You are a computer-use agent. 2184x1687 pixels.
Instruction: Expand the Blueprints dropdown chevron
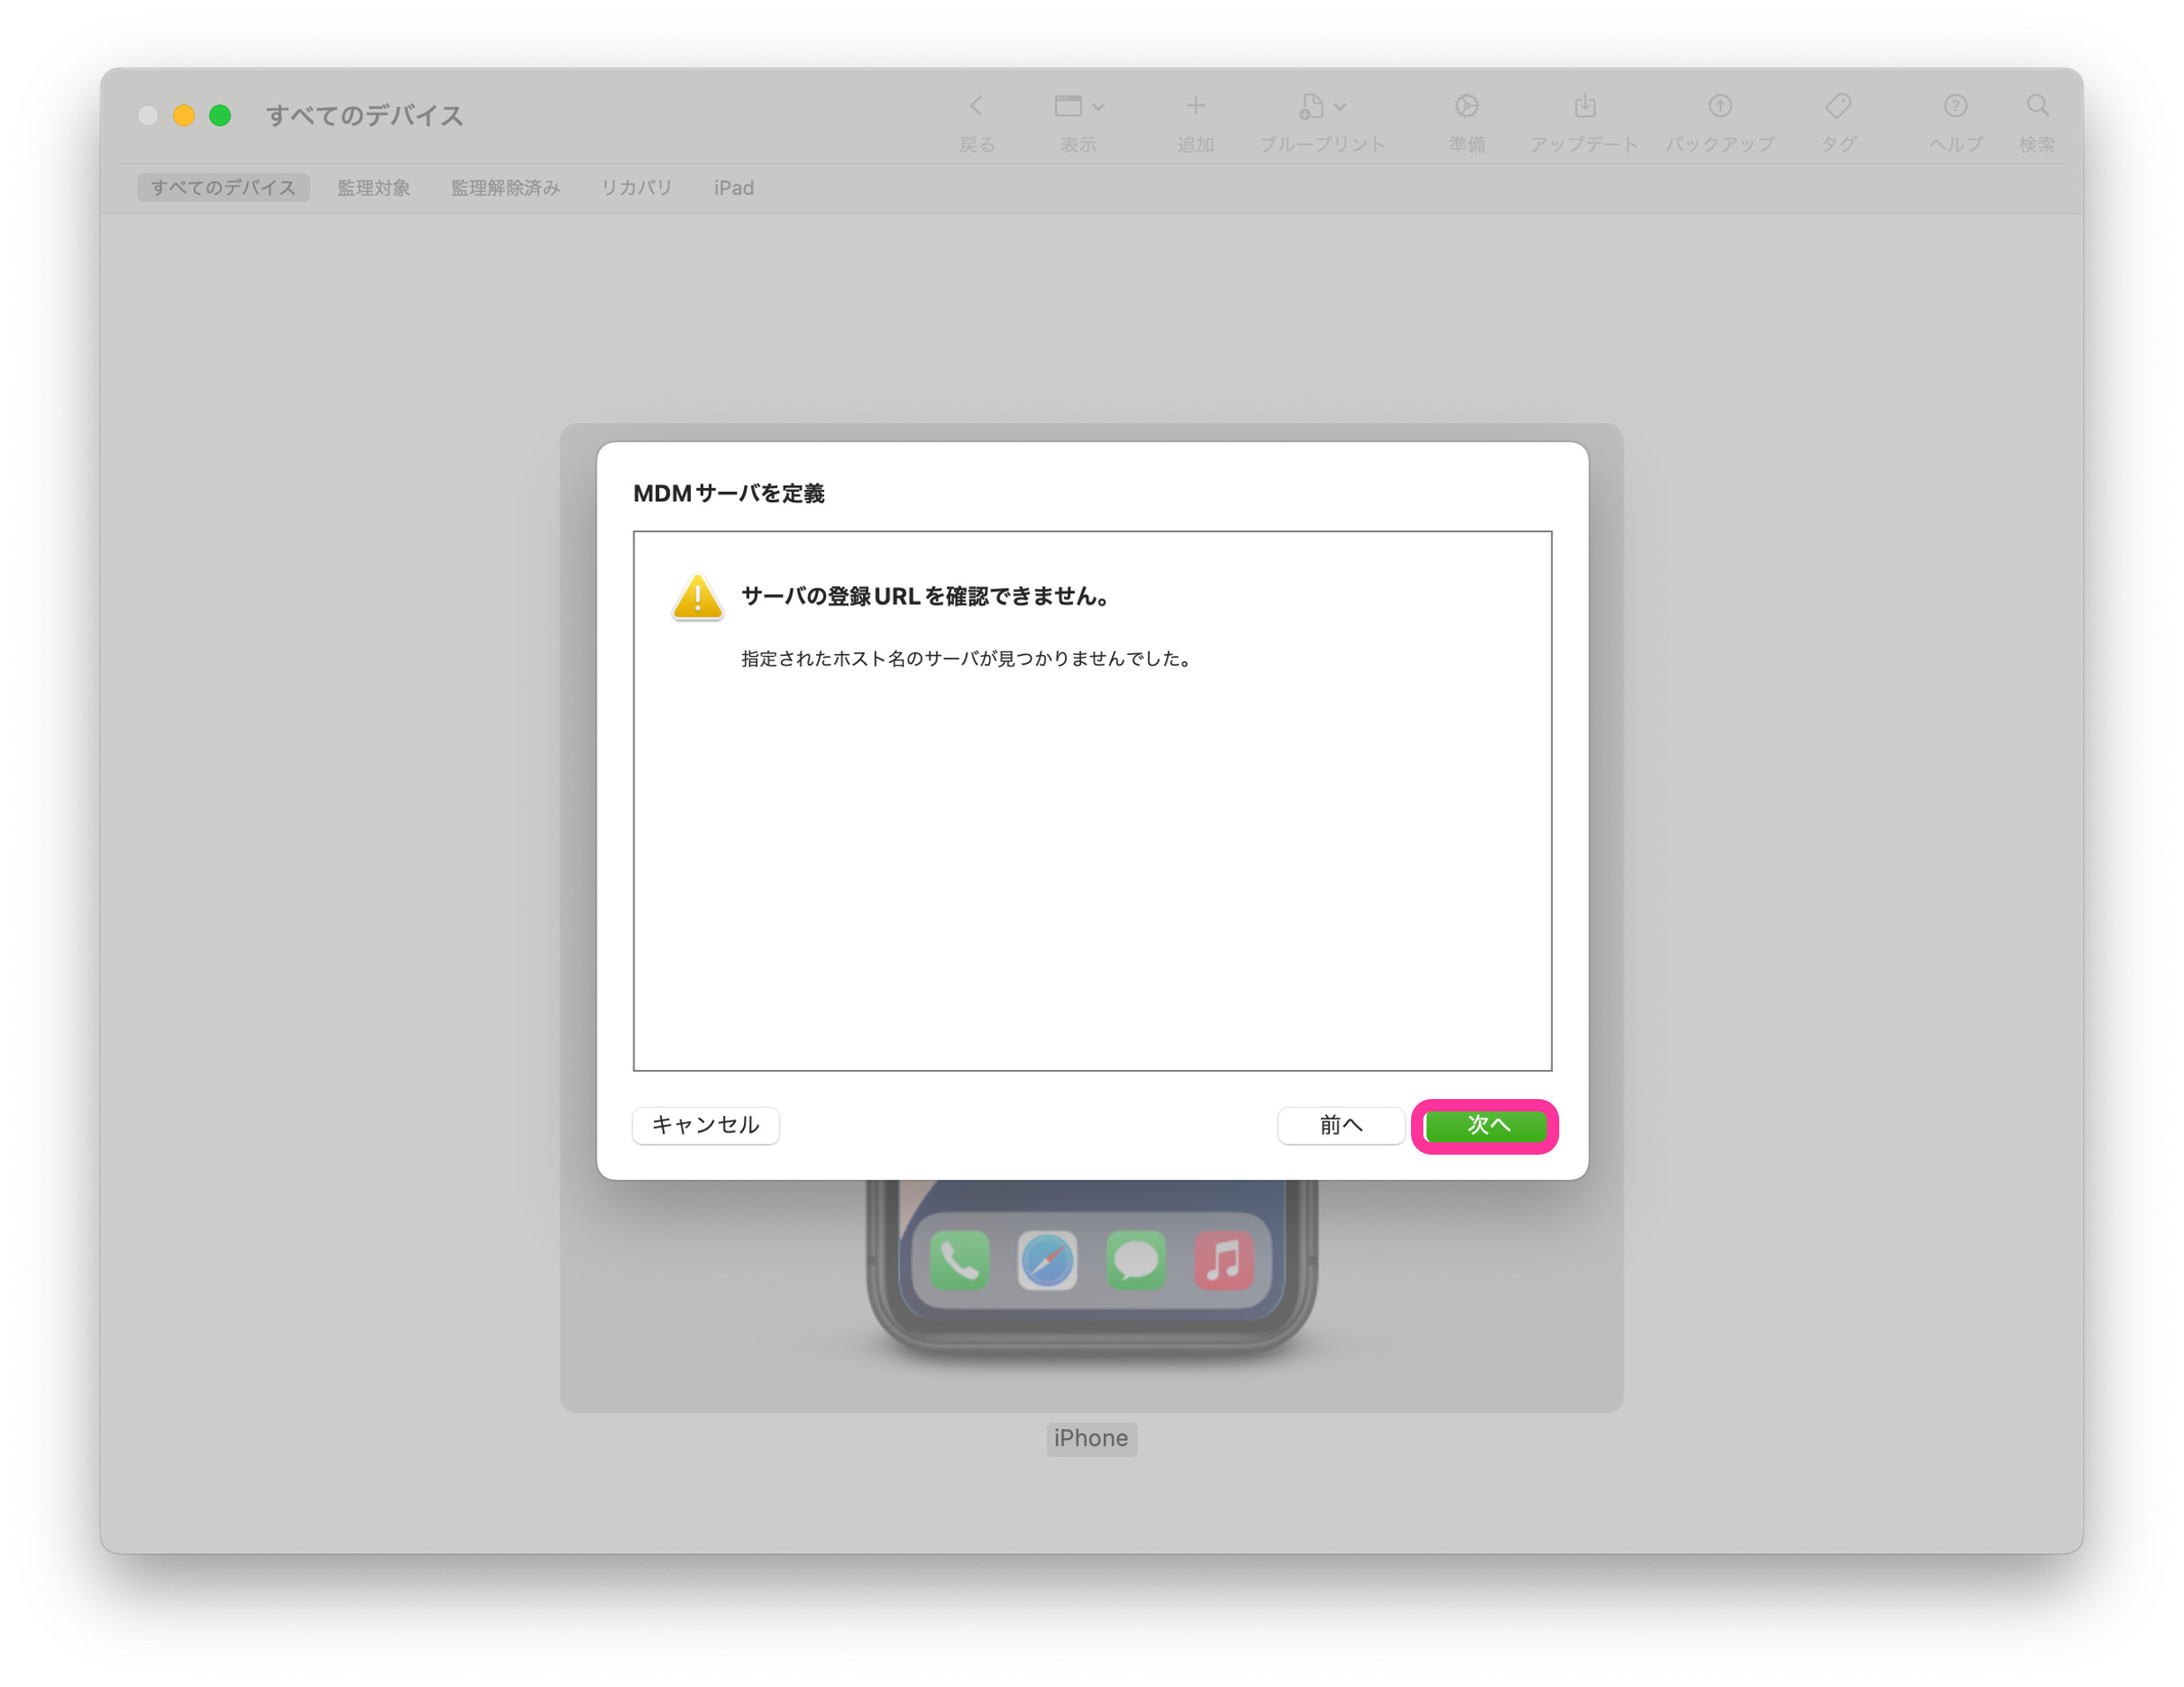1340,107
